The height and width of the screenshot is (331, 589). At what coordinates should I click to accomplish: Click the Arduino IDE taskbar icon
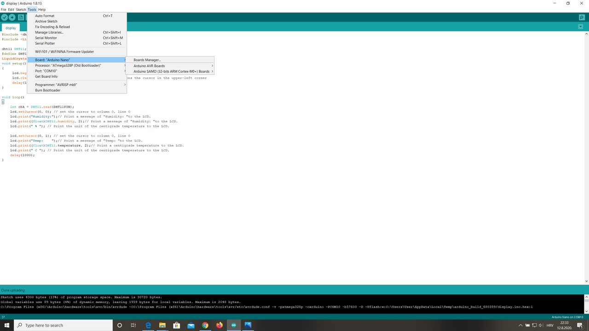[234, 325]
